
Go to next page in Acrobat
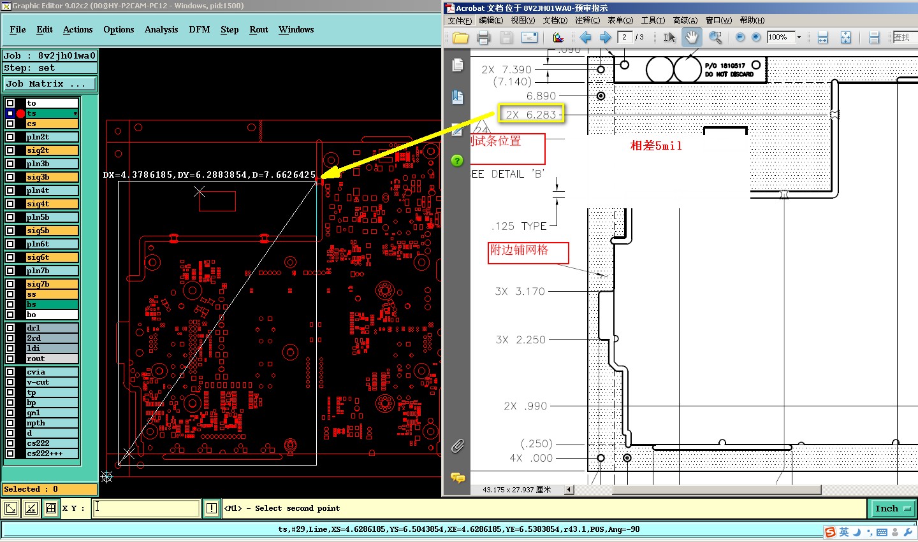coord(606,38)
